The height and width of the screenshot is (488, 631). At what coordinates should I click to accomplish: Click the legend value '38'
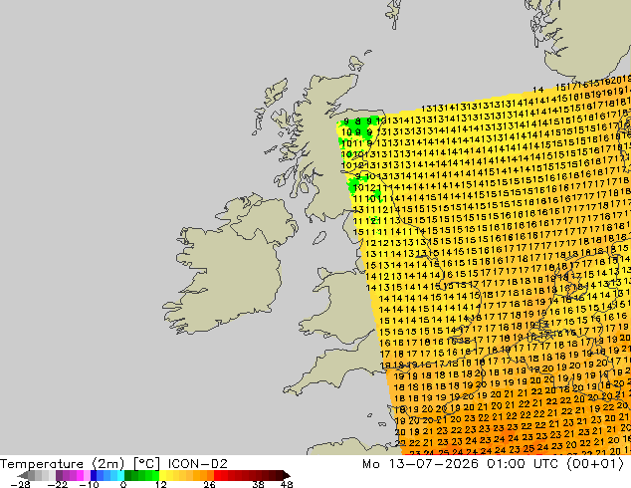pos(258,484)
